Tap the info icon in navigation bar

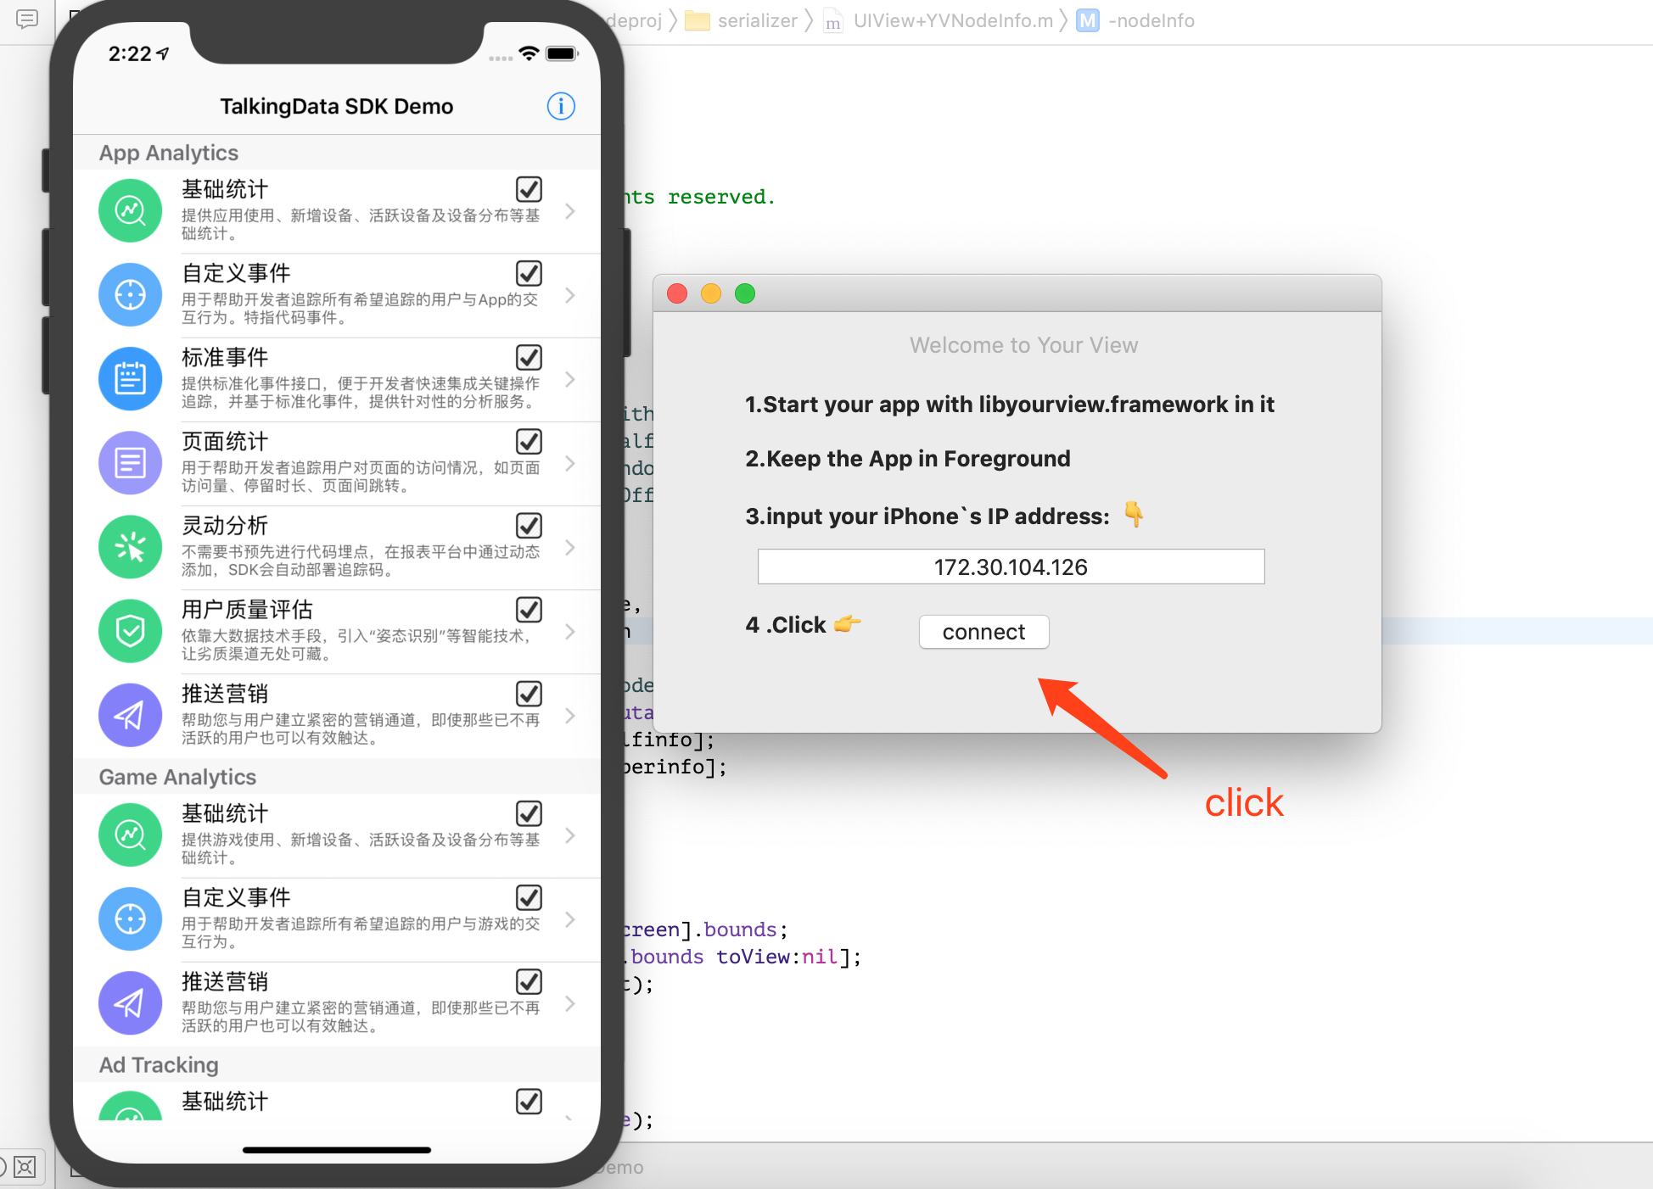pyautogui.click(x=560, y=106)
